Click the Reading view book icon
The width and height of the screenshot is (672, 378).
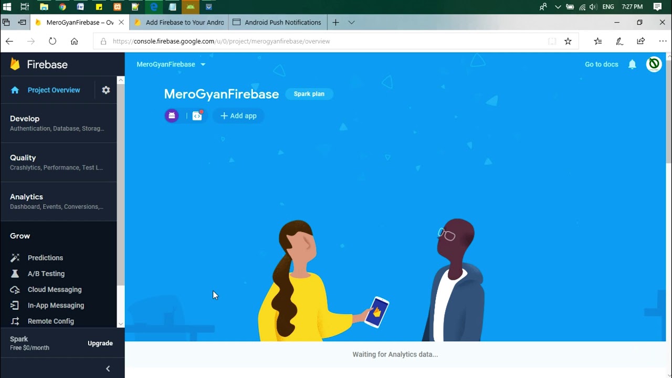pos(552,41)
